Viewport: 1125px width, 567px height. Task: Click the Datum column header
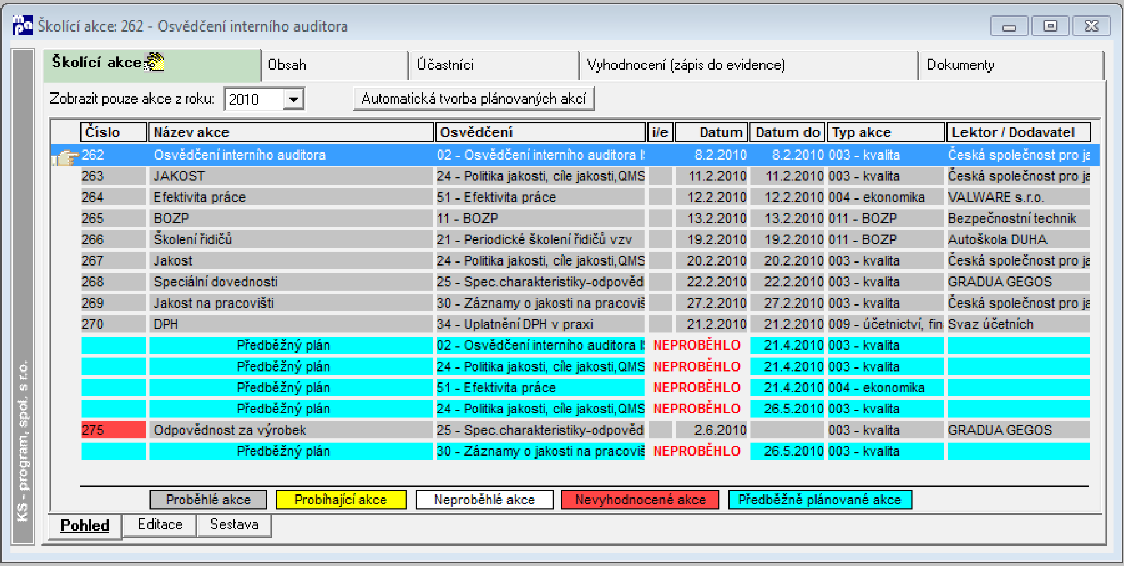pyautogui.click(x=712, y=132)
